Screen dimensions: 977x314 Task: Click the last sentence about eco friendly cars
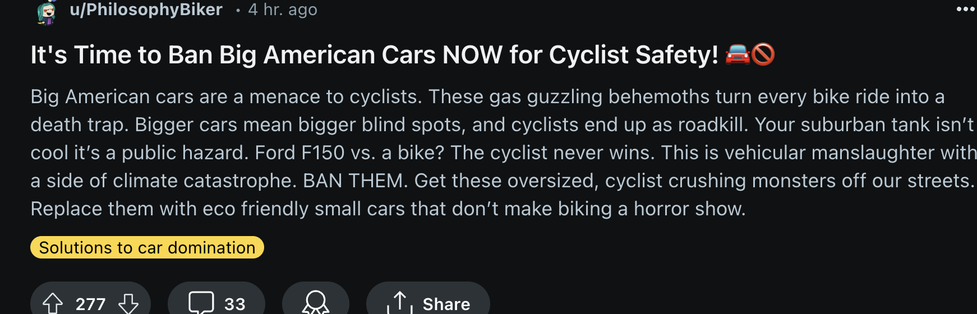coord(388,209)
